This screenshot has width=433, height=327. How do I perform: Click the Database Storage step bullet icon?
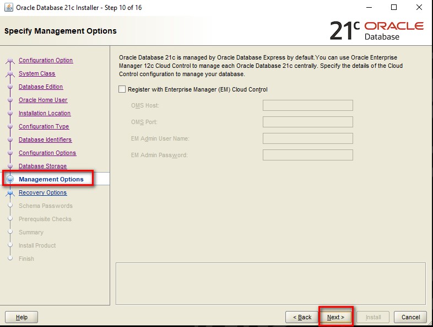click(x=10, y=166)
